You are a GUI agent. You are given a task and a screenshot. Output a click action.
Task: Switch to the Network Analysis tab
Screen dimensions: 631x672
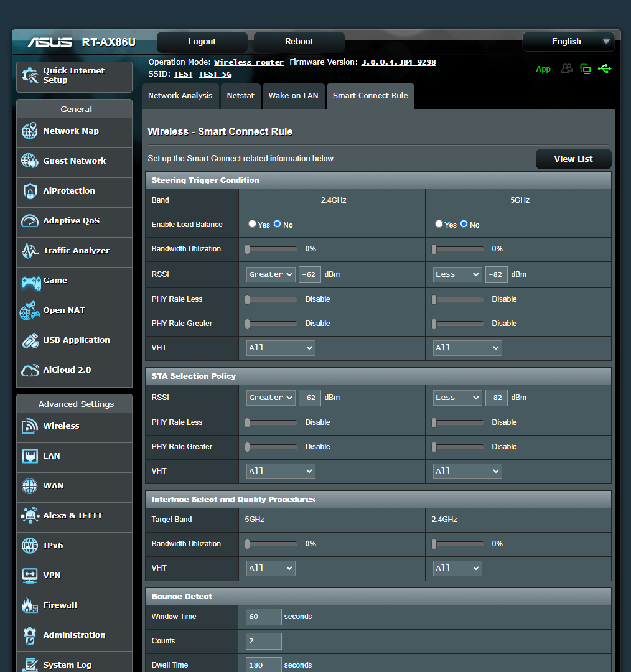pyautogui.click(x=180, y=96)
